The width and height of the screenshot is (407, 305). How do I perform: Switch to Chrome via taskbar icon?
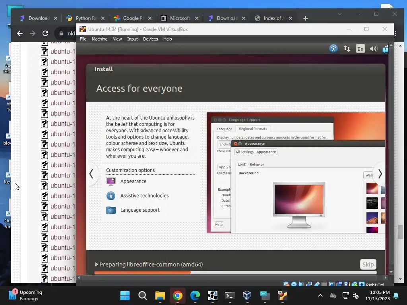pos(178,295)
